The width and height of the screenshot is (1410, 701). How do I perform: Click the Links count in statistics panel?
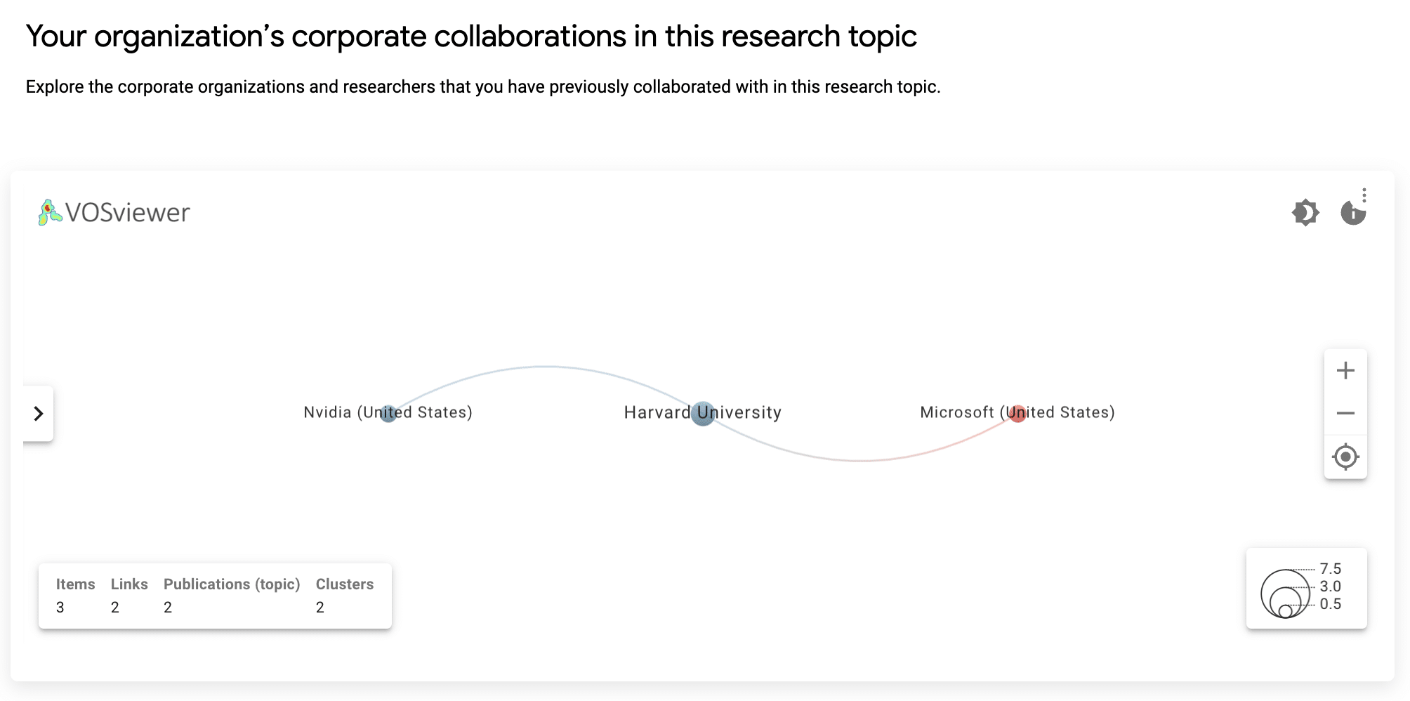click(115, 608)
